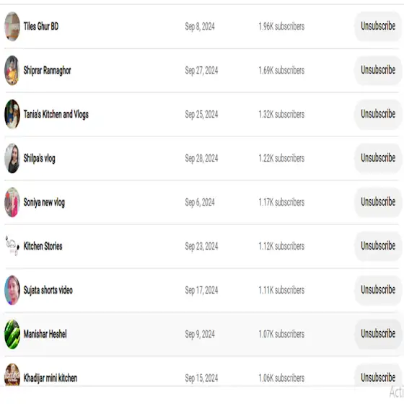Unsubscribe from Manishar Heshel
This screenshot has height=404, width=404.
click(x=378, y=334)
